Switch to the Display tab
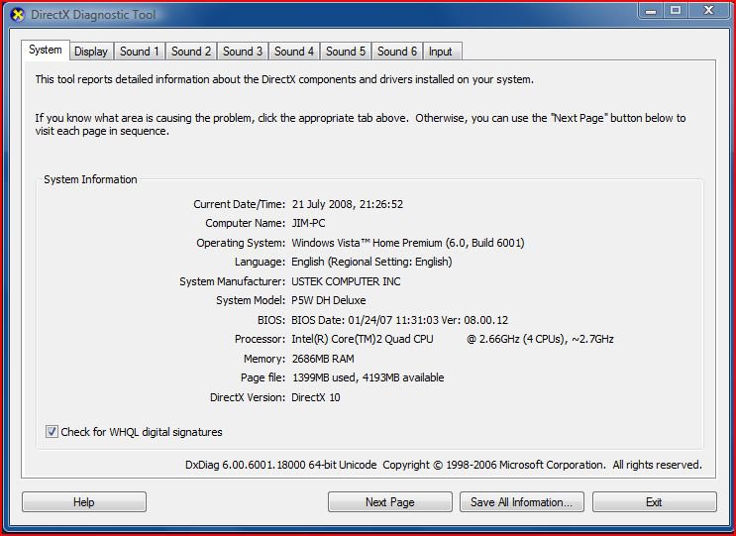This screenshot has height=536, width=736. pos(91,52)
